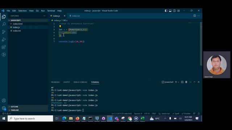The width and height of the screenshot is (232, 130).
Task: Open editor More Actions menu
Action: [199, 16]
